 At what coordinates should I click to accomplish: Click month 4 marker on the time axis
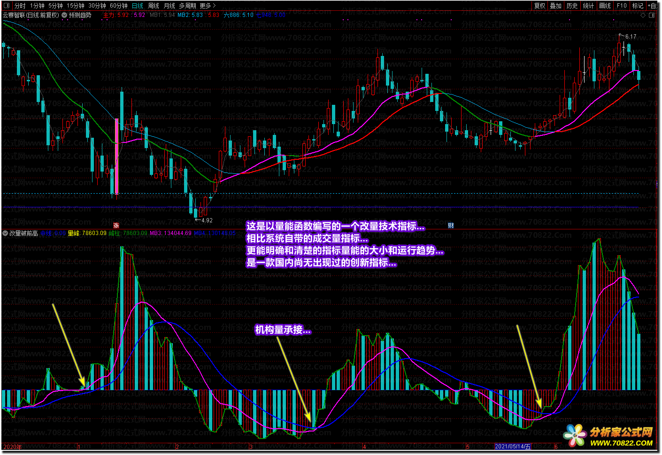tap(364, 447)
